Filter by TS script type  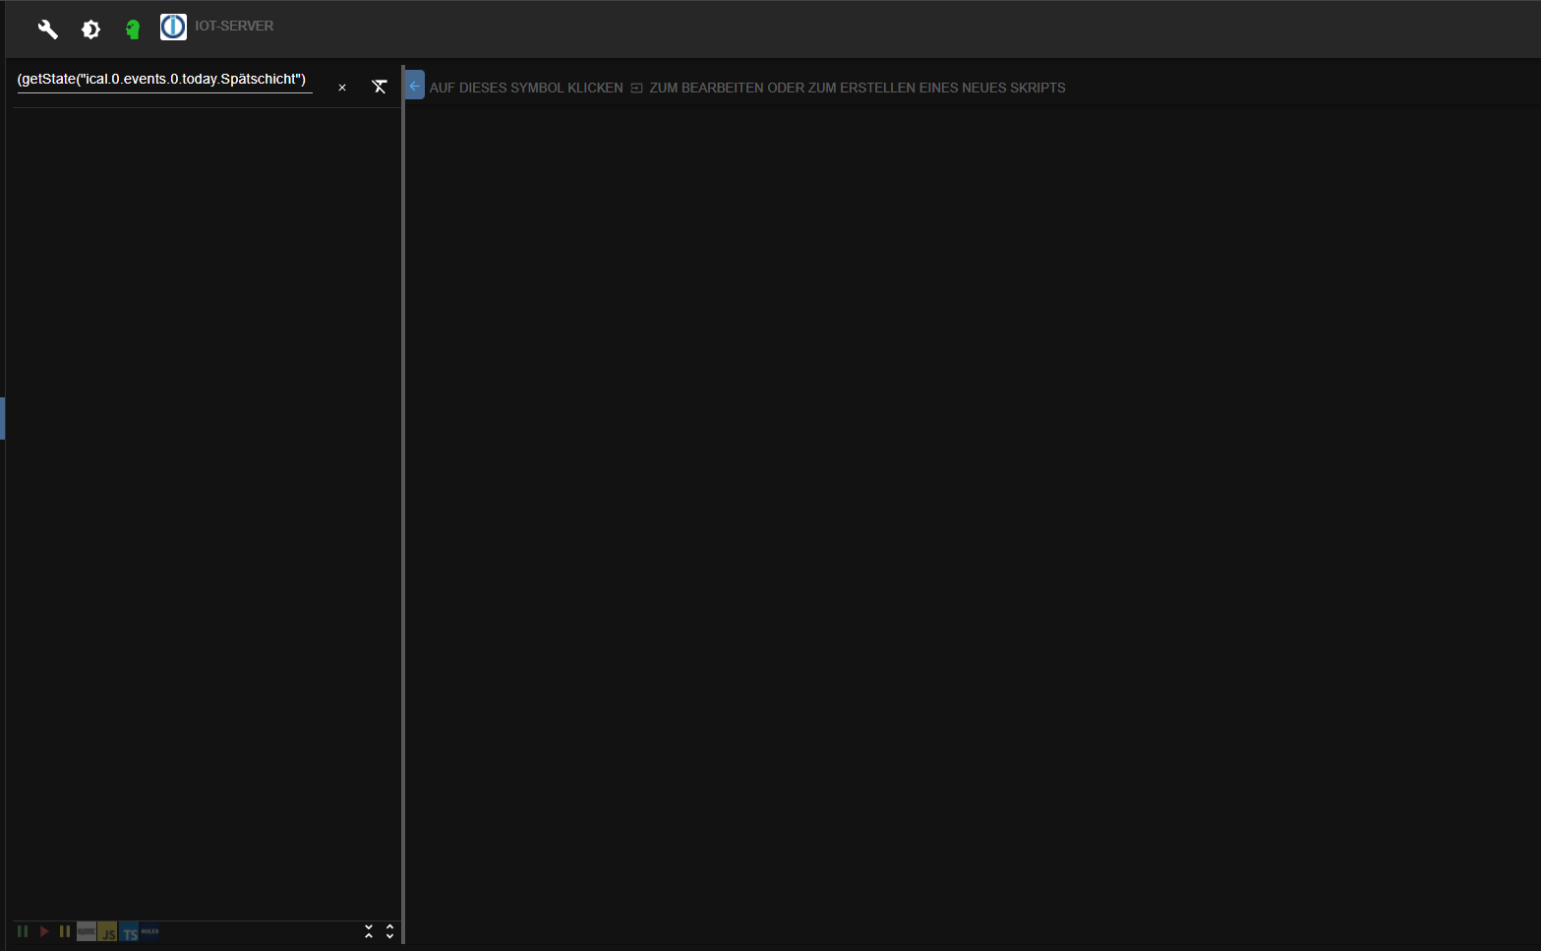click(x=130, y=932)
